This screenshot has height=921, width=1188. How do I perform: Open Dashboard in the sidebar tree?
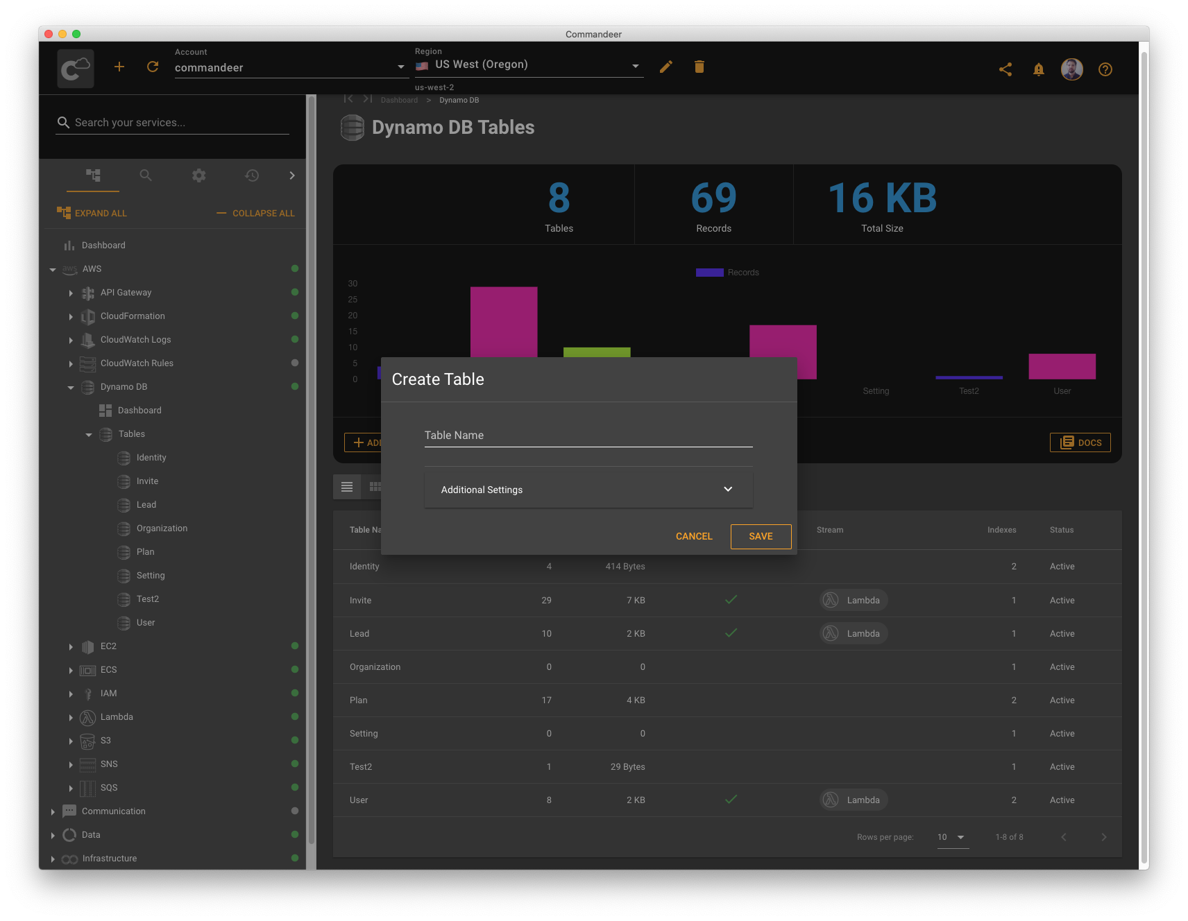pos(103,246)
